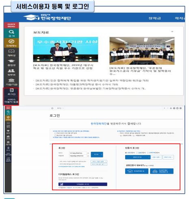Click the password input field
The height and width of the screenshot is (199, 189).
coord(78,156)
